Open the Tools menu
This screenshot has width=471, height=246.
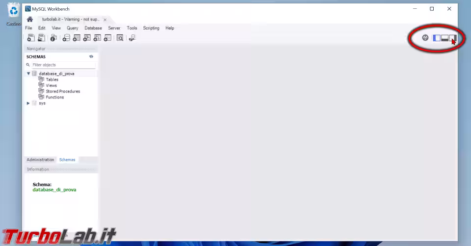[x=132, y=28]
